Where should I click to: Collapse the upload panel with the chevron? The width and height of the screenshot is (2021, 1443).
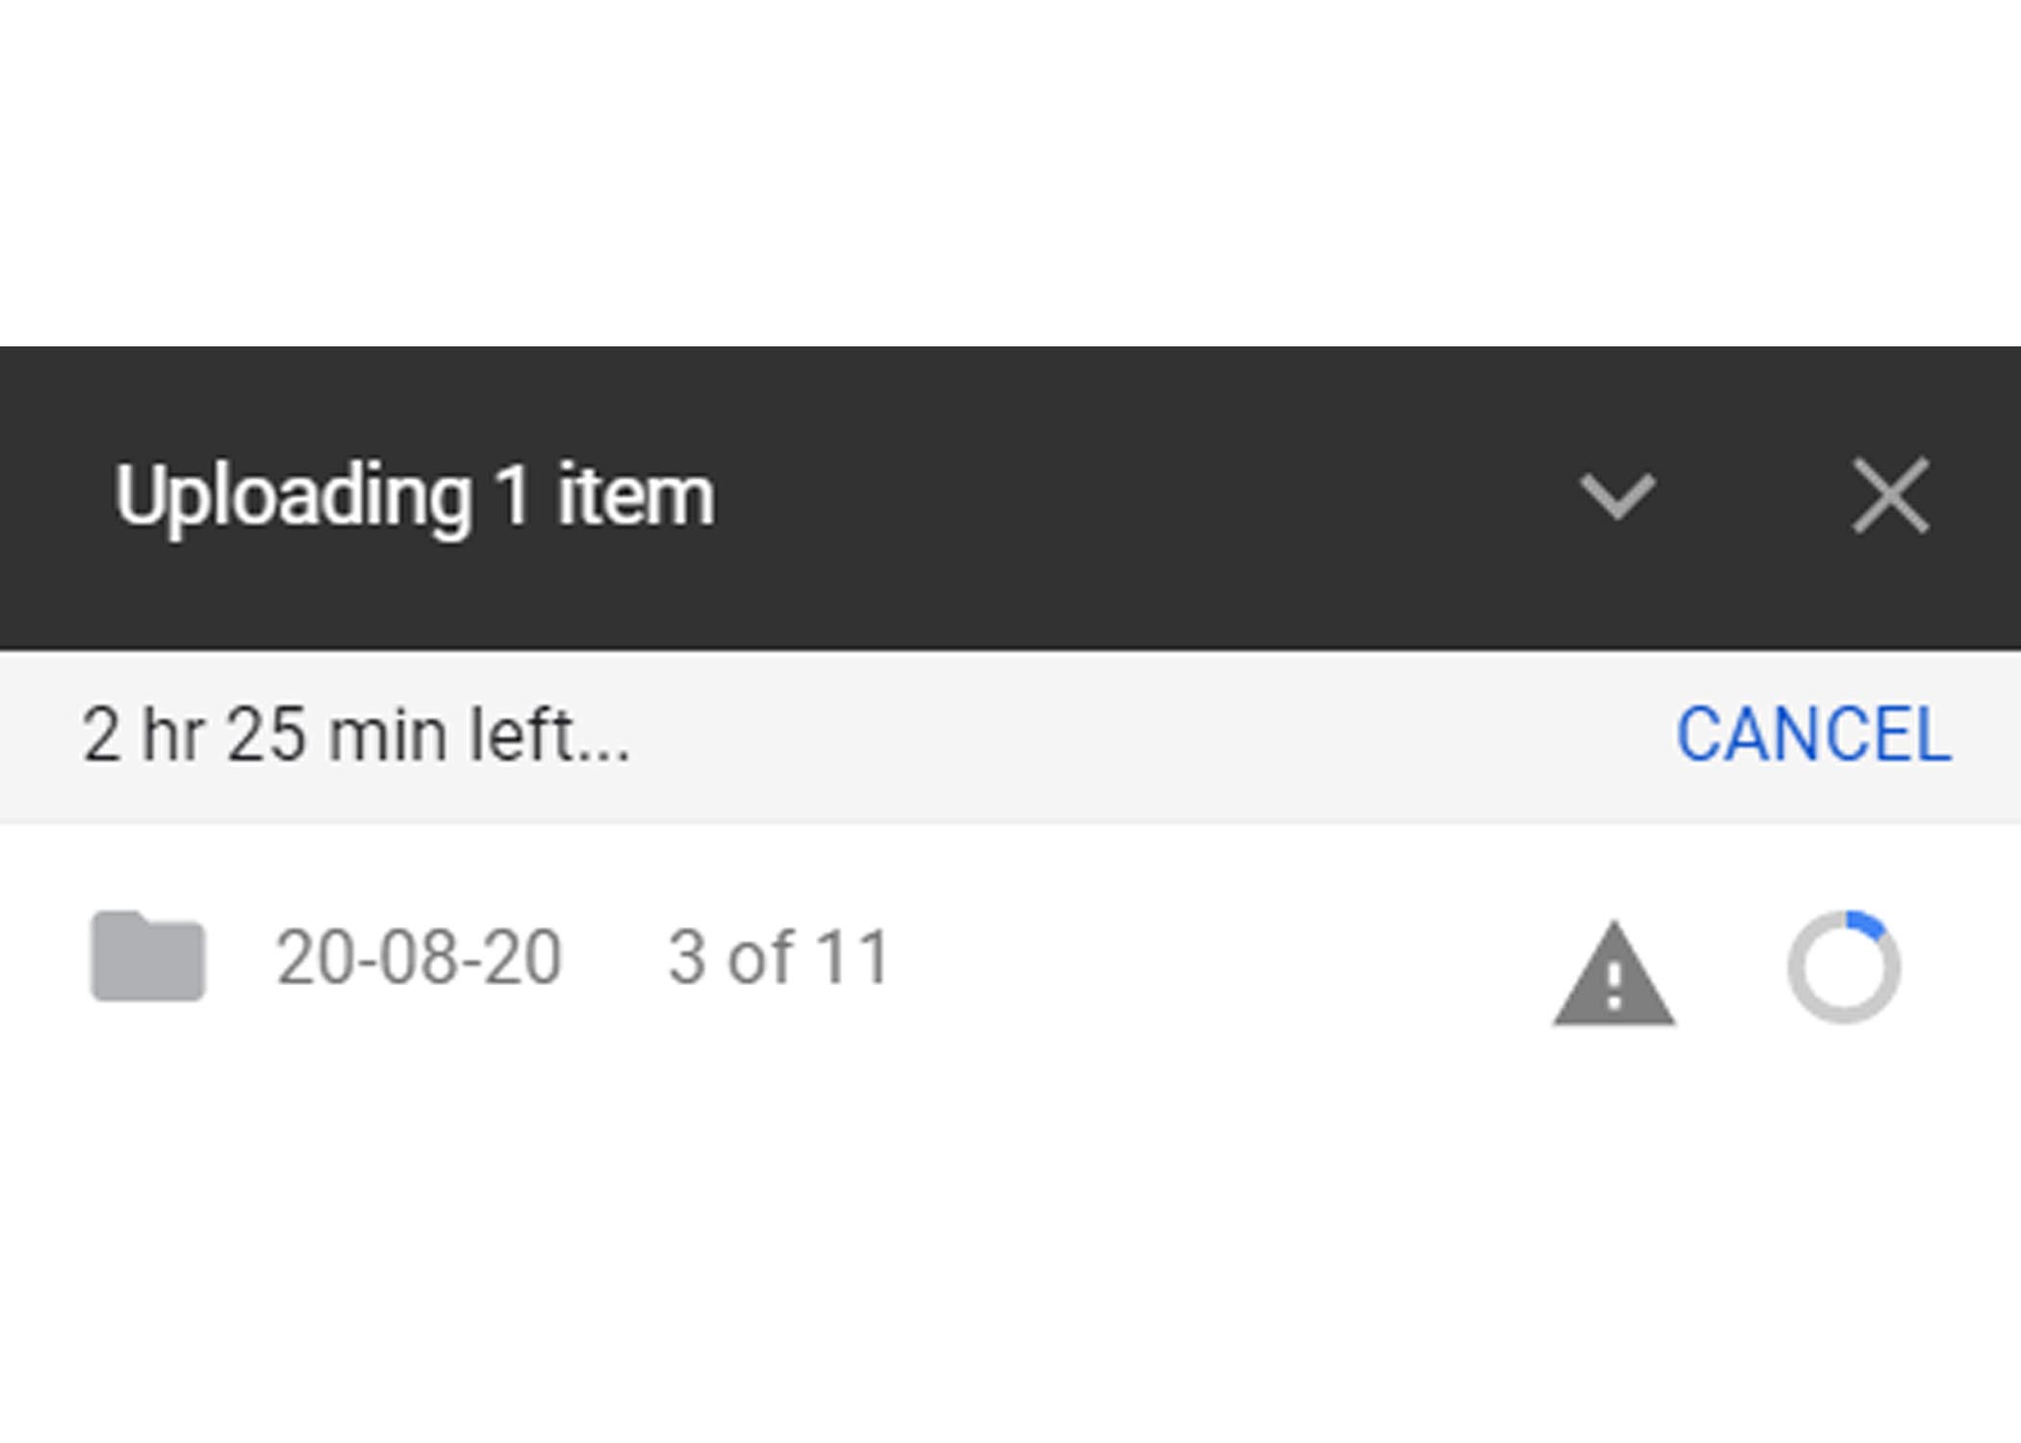click(1618, 496)
